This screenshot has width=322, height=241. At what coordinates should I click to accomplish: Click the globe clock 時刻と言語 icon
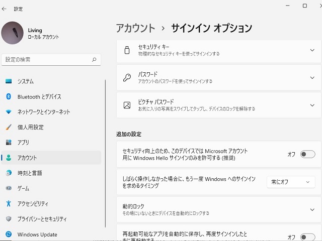pos(9,173)
